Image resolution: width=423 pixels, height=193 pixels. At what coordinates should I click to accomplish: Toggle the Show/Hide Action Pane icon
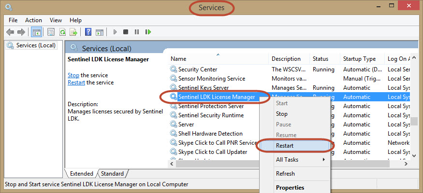[x=100, y=32]
